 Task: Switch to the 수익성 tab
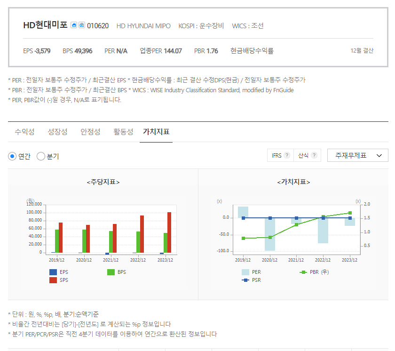(x=24, y=132)
